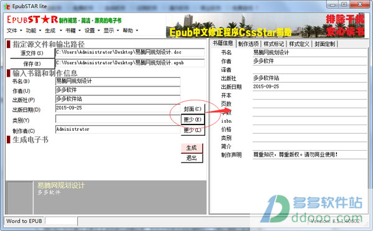This screenshot has width=373, height=231.
Task: Switch to the 样式标记 tab
Action: click(x=274, y=44)
